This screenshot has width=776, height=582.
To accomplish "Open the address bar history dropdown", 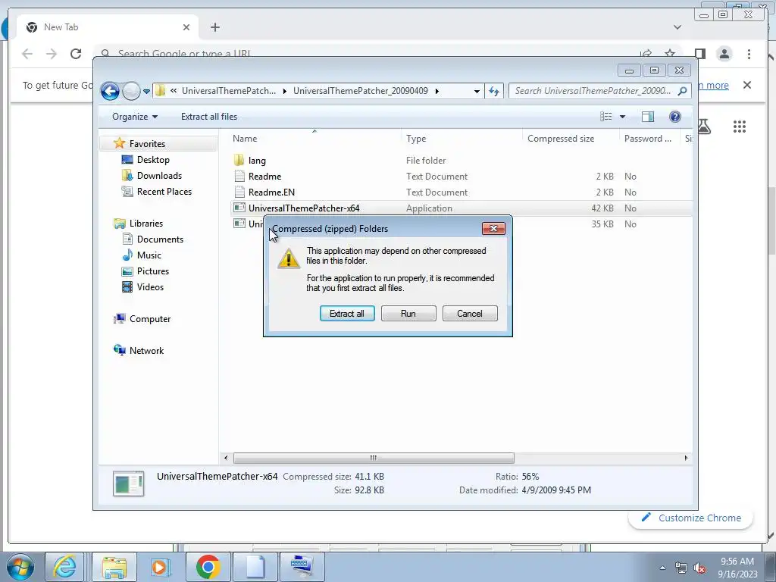I will [x=477, y=91].
